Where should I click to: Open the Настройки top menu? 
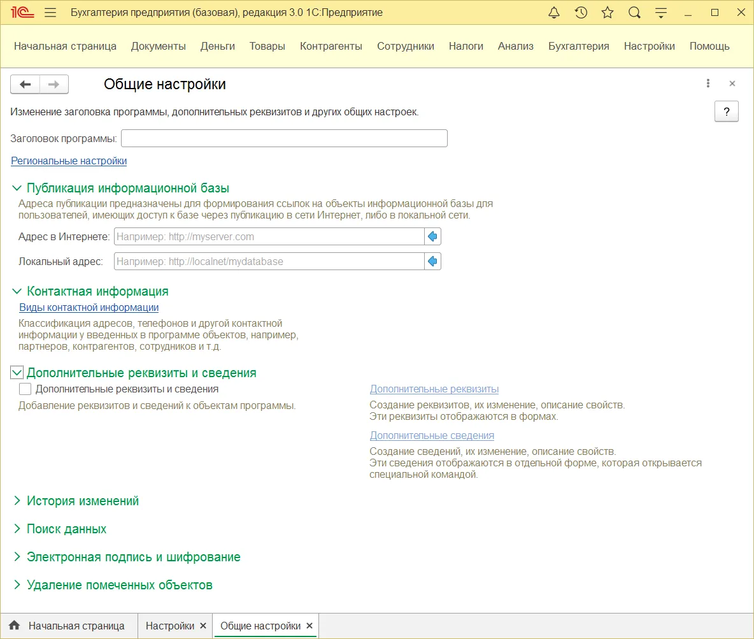[649, 47]
